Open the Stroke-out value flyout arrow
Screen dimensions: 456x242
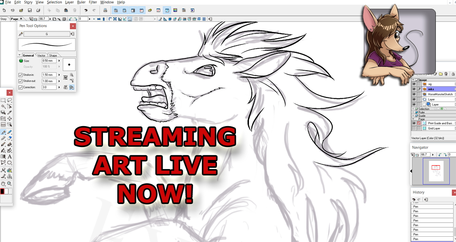(x=59, y=81)
